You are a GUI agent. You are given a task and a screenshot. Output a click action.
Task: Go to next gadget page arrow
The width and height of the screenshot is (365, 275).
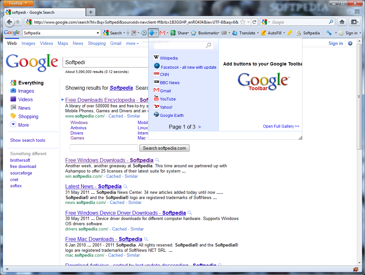pos(199,127)
